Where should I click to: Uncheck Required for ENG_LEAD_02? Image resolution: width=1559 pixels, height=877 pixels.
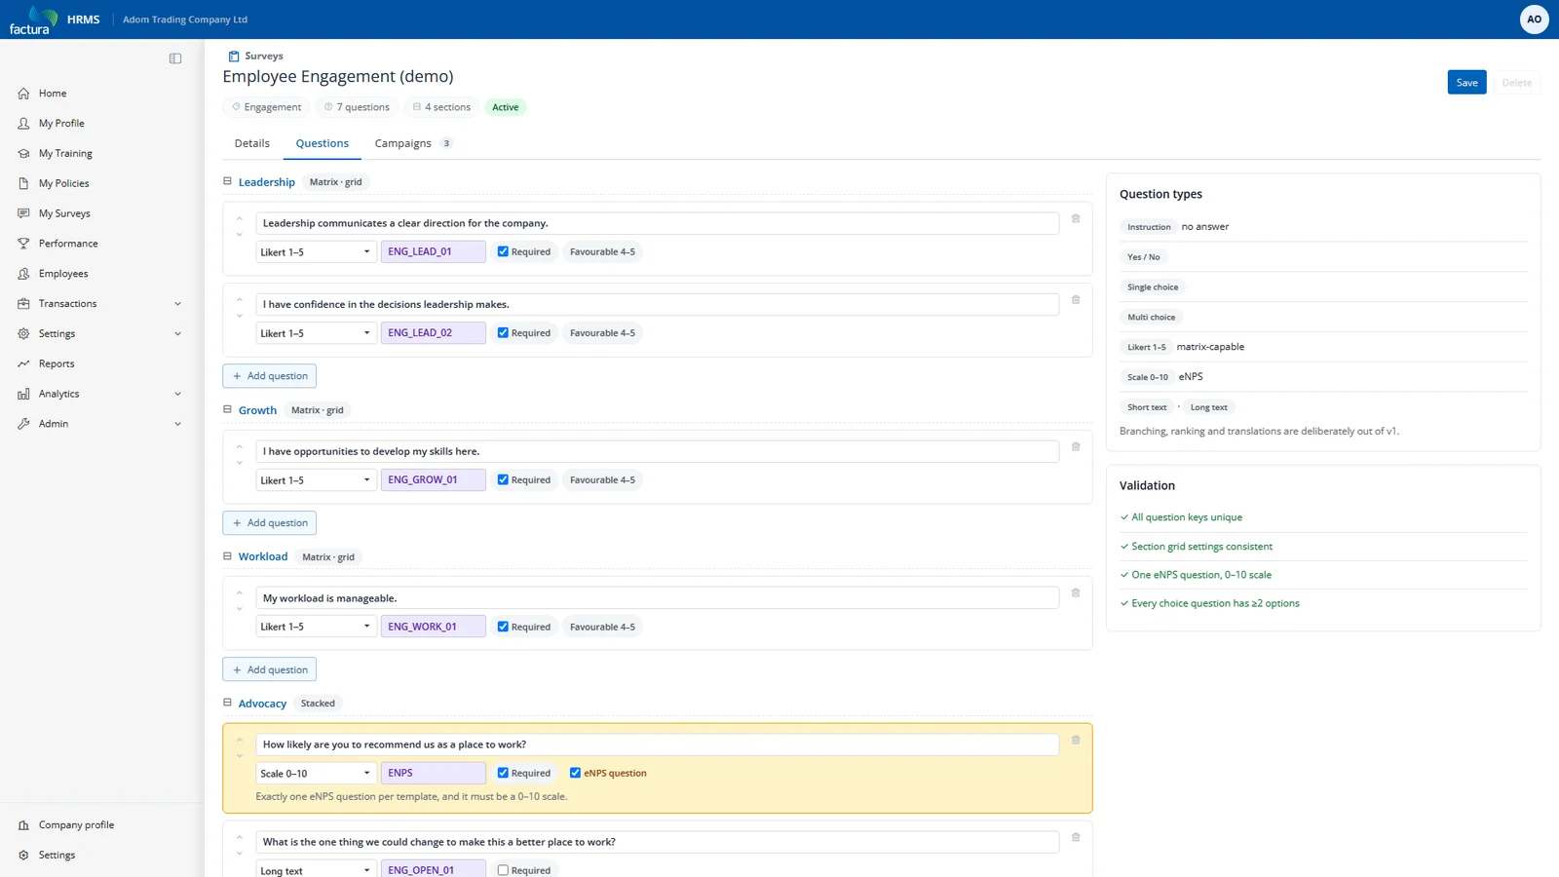[x=503, y=333]
